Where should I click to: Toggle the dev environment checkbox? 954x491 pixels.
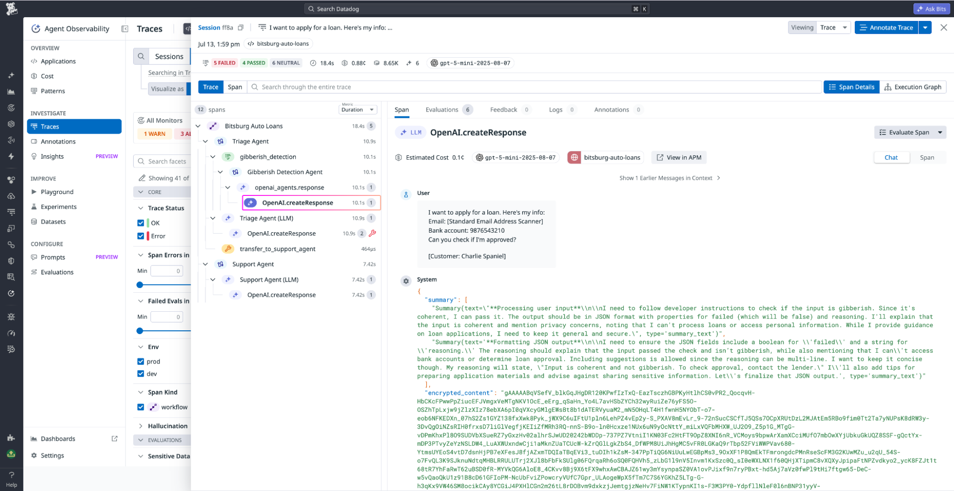pyautogui.click(x=141, y=374)
